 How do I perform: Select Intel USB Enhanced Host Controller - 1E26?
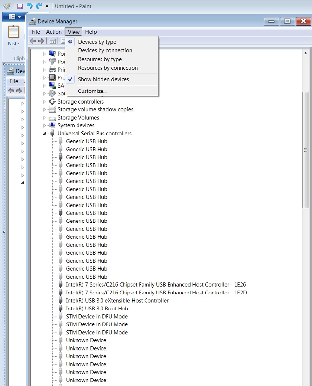[156, 285]
